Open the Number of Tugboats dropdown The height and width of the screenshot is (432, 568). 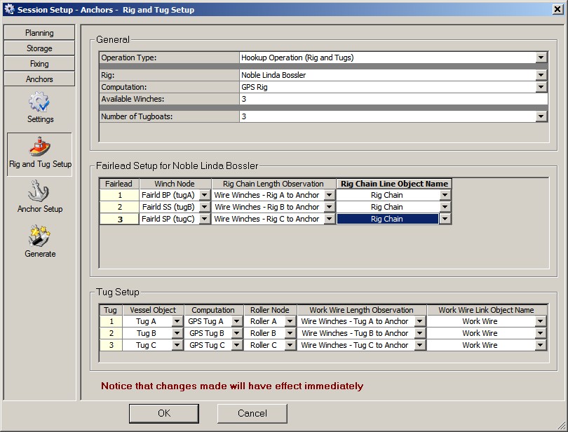[541, 117]
